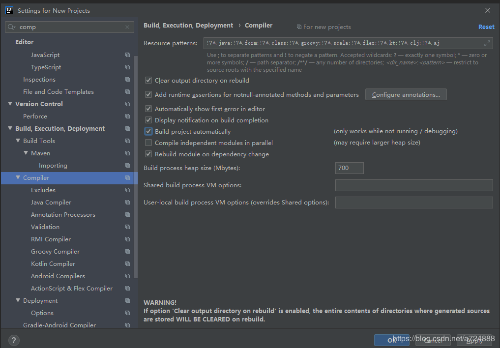Toggle Add runtime assertions for notnull-annotated methods
The height and width of the screenshot is (348, 500).
[x=148, y=94]
